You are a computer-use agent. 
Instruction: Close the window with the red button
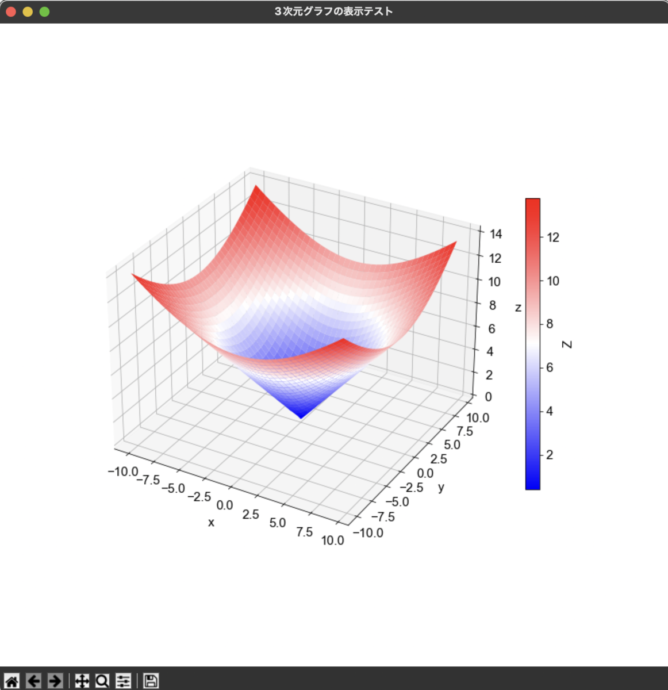point(11,11)
